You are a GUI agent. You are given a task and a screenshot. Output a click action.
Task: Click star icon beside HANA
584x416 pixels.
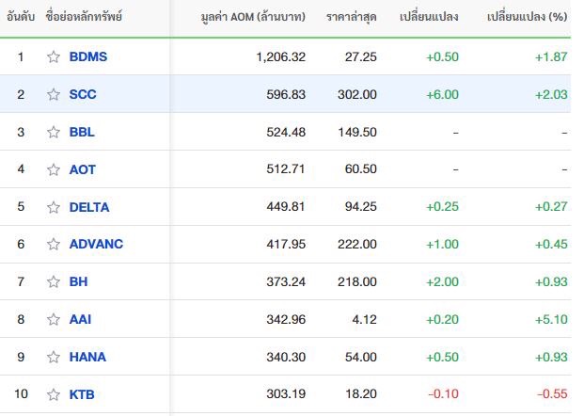[54, 357]
